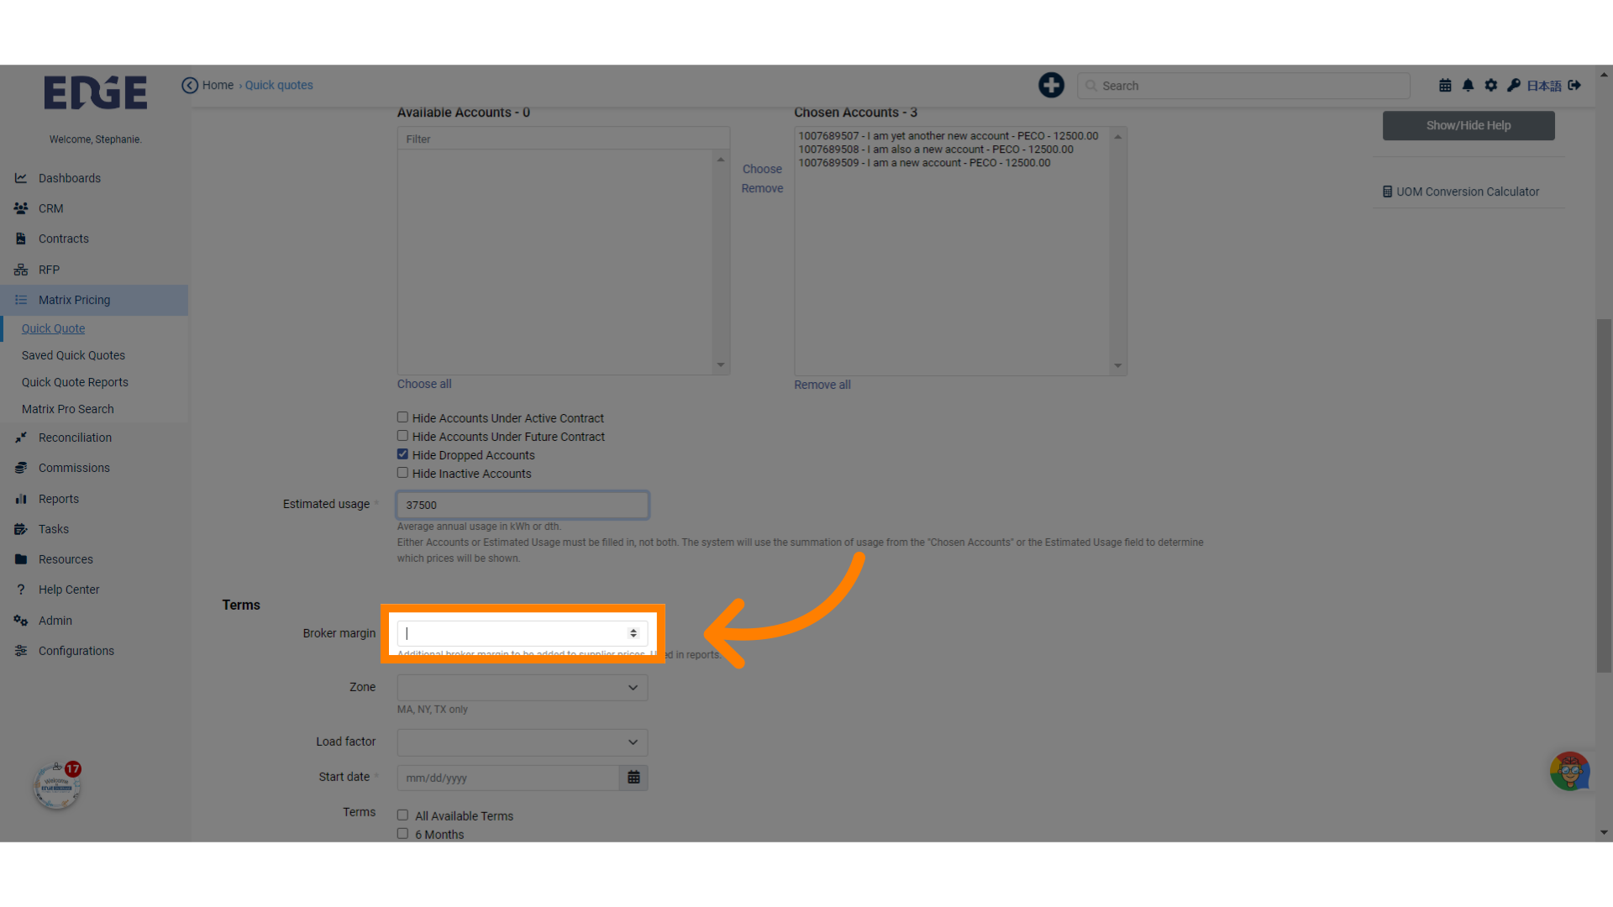Viewport: 1613px width, 907px height.
Task: Click the Help Center question icon
Action: pos(21,590)
